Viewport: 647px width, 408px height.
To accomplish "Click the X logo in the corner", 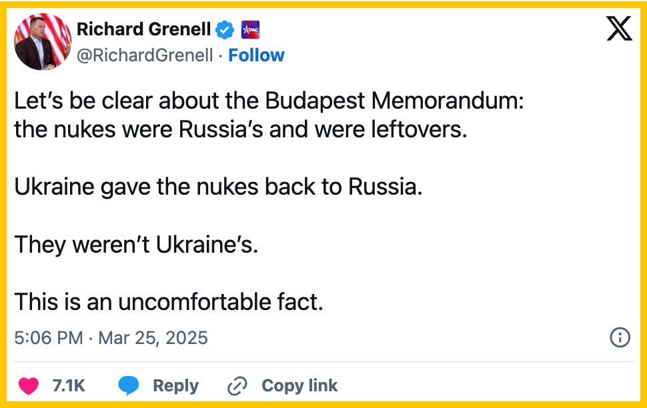I will [x=619, y=29].
